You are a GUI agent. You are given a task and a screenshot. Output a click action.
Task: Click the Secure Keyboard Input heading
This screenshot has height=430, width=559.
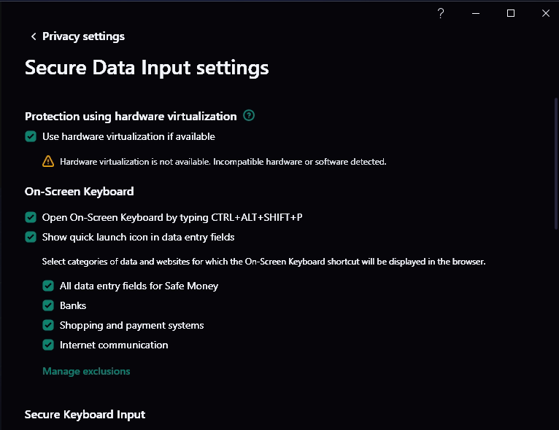coord(85,414)
